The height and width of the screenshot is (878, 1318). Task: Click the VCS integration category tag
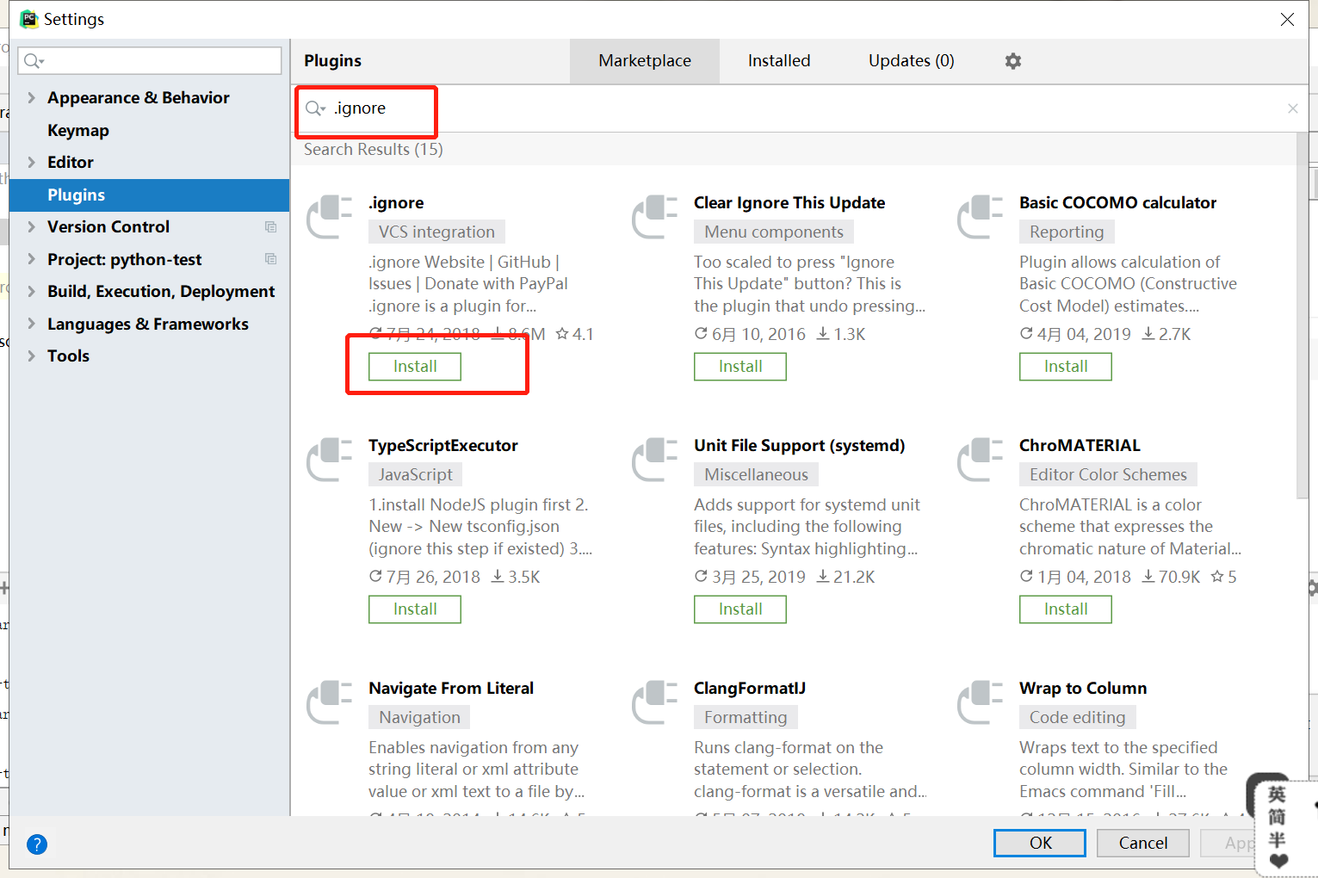click(436, 232)
